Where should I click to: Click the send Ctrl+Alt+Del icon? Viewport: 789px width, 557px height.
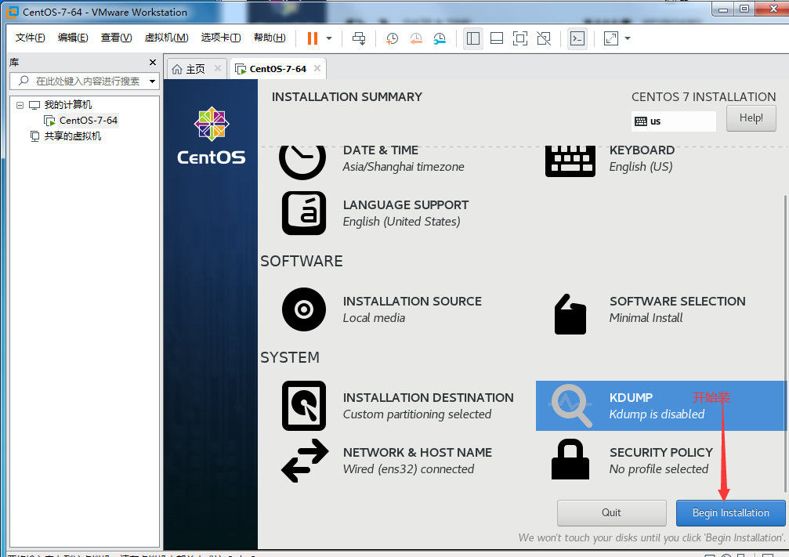(359, 38)
